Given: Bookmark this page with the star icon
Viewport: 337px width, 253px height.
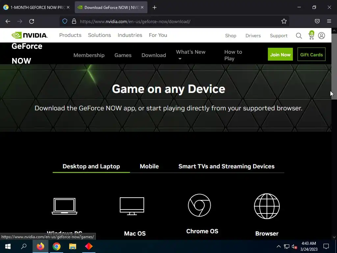Looking at the screenshot, I should point(284,21).
